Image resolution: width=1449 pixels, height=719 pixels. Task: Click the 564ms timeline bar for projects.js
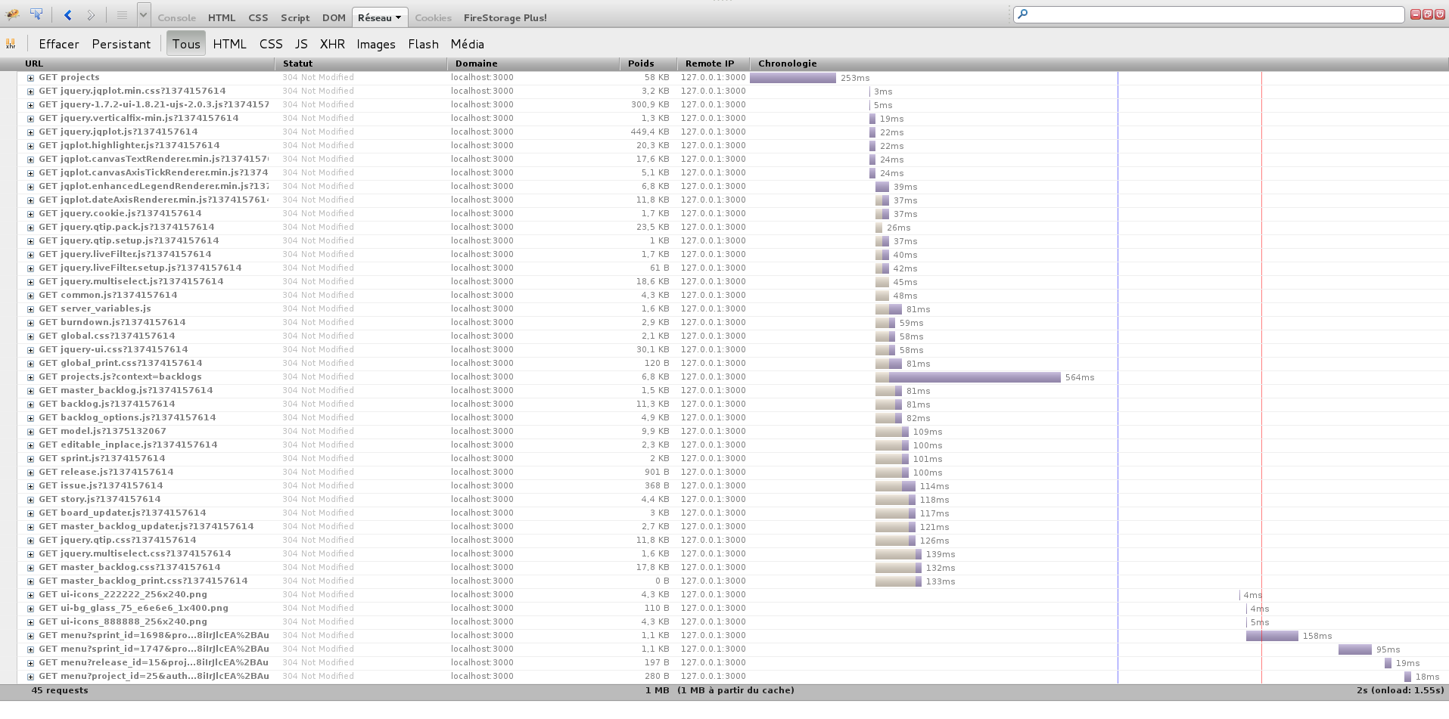click(x=968, y=377)
